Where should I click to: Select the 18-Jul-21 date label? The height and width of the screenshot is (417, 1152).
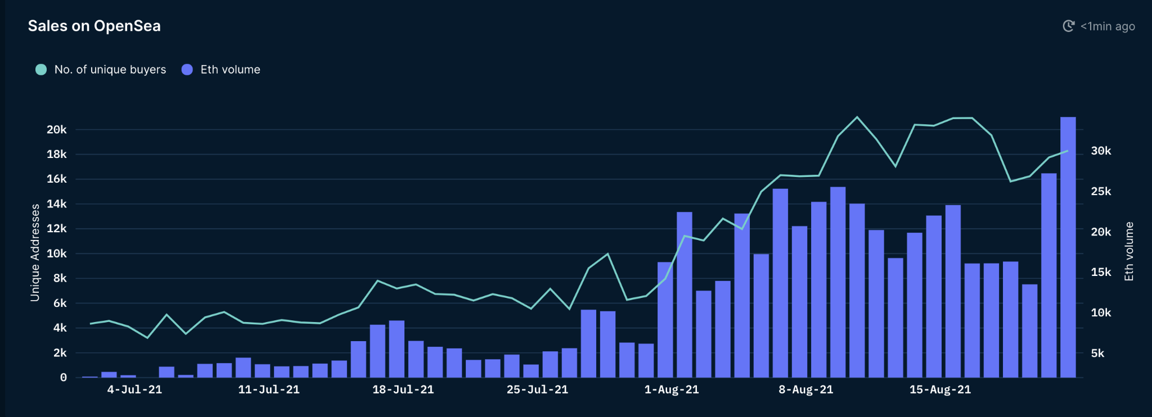pos(403,389)
